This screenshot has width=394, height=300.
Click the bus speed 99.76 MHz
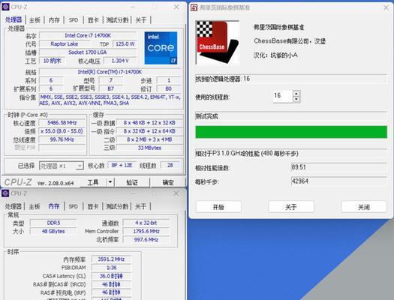click(62, 139)
